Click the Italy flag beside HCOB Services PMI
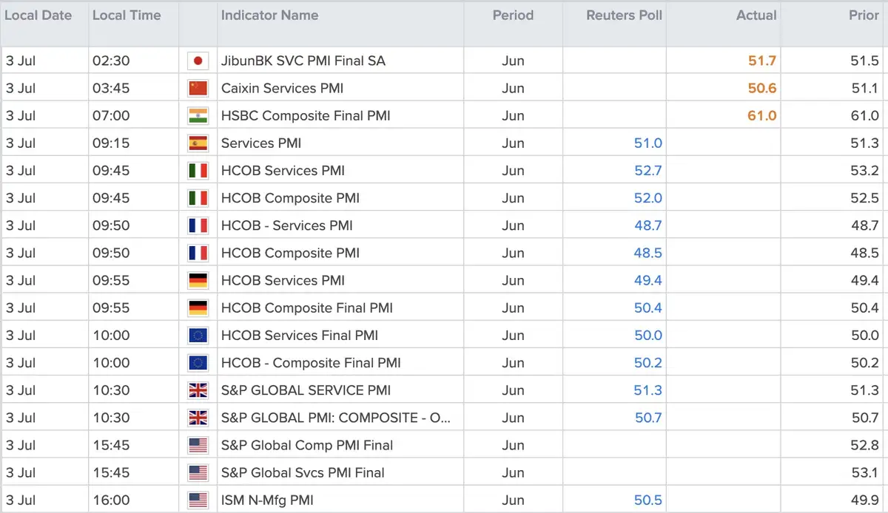The image size is (888, 513). tap(198, 170)
